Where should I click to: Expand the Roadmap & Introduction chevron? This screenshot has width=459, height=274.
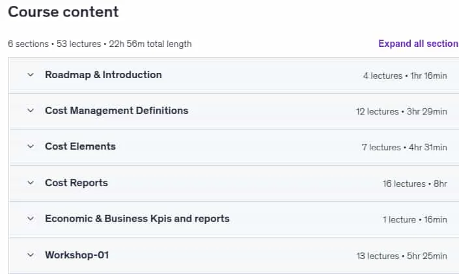(x=31, y=75)
